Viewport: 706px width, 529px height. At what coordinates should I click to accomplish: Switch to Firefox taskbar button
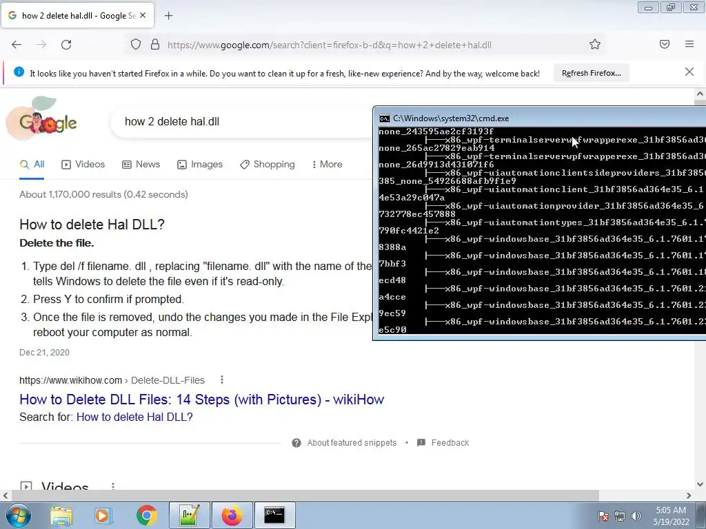[x=232, y=515]
